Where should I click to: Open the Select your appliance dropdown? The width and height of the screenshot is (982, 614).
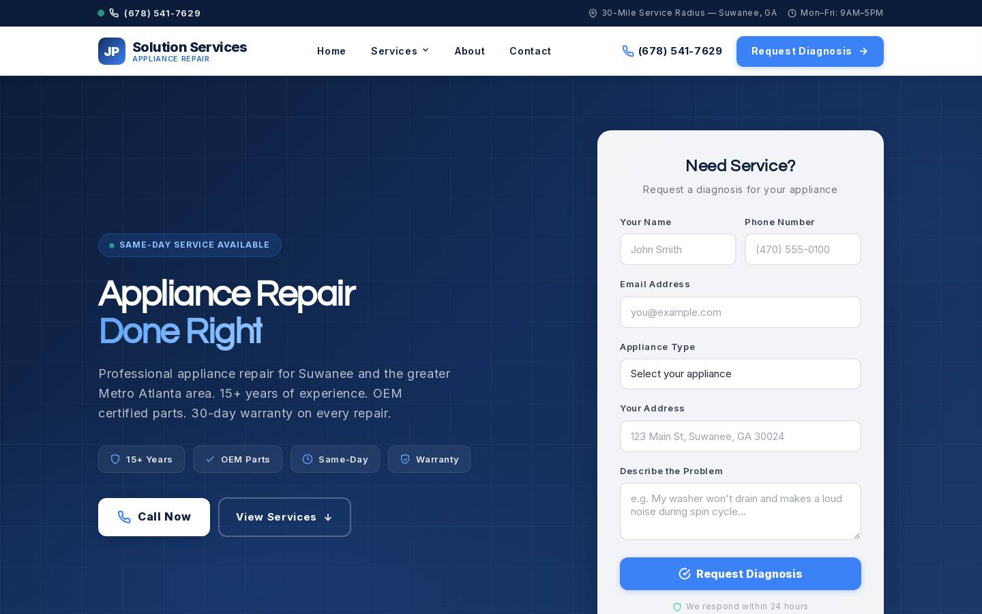741,374
